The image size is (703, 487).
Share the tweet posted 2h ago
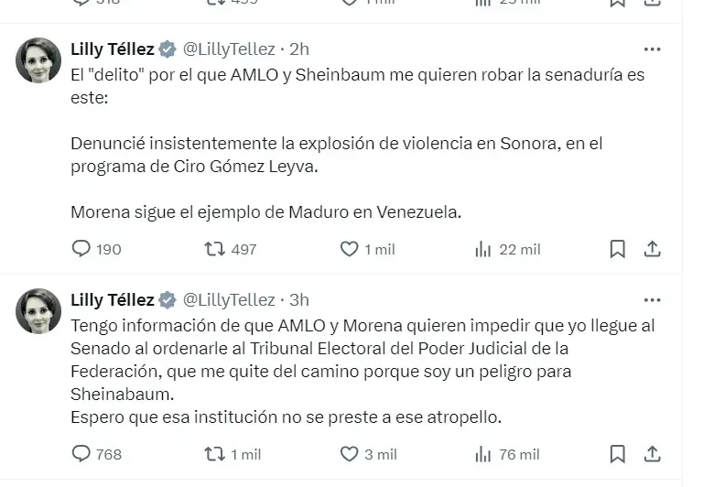click(x=652, y=248)
